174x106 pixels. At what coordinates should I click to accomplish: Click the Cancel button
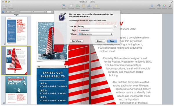[100, 41]
